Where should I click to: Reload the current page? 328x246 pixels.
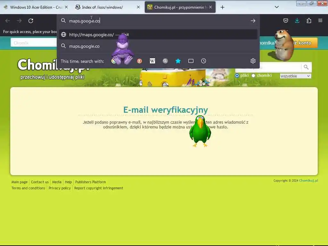click(31, 21)
